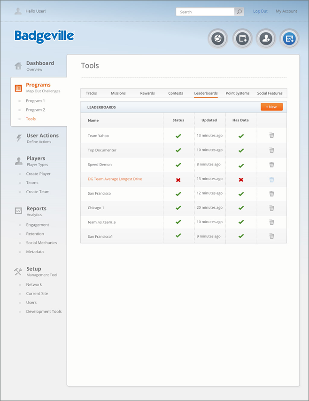309x401 pixels.
Task: Switch to the Contests tab
Action: tap(176, 93)
